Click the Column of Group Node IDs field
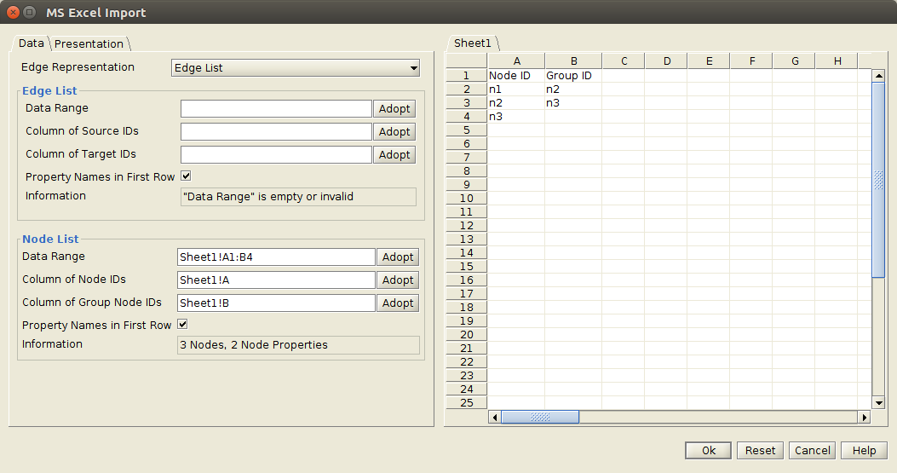Screen dimensions: 897x473 pyautogui.click(x=276, y=303)
